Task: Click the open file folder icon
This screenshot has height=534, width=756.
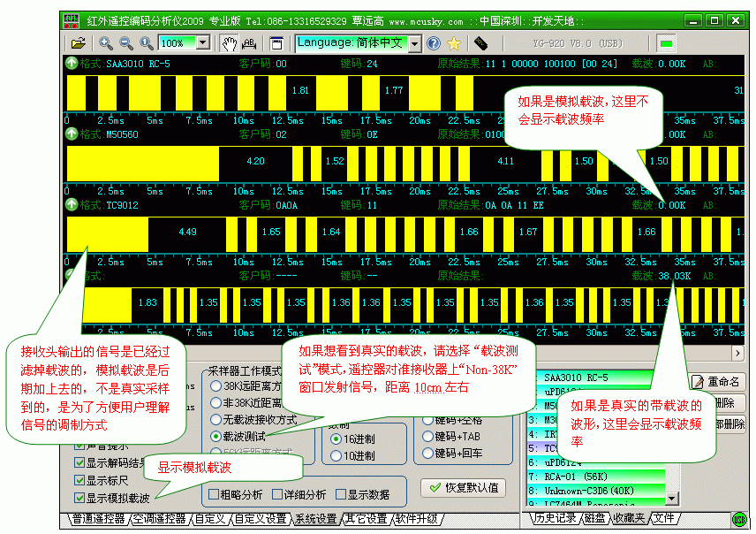Action: pyautogui.click(x=79, y=42)
